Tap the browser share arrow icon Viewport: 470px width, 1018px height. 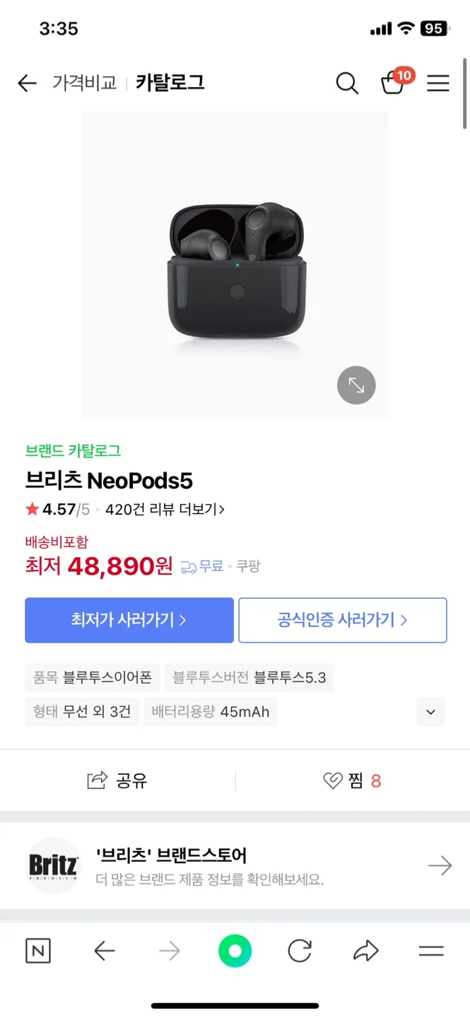tap(365, 951)
